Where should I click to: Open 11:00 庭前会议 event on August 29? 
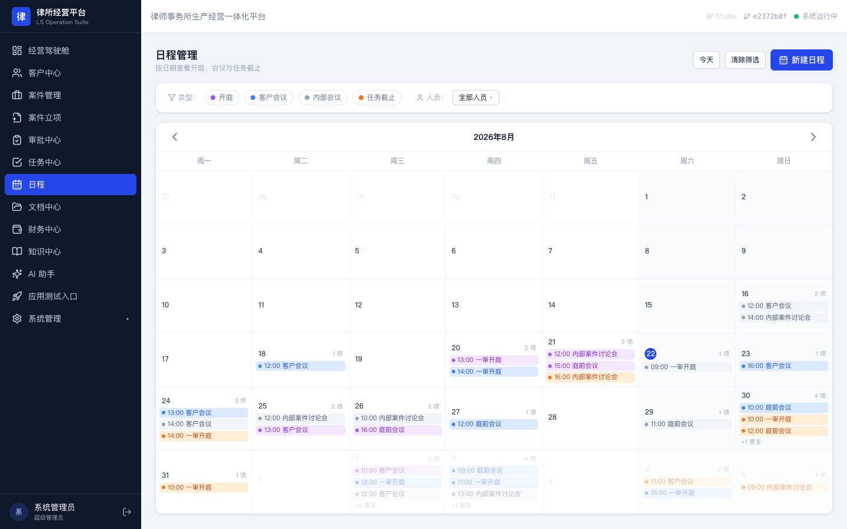(687, 424)
